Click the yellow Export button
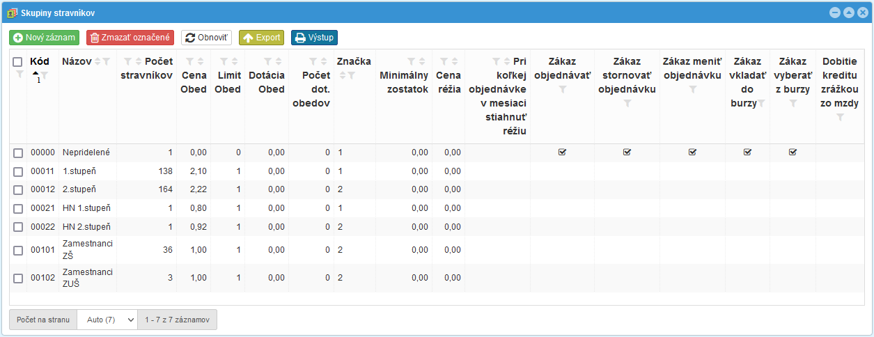874x337 pixels. coord(261,38)
